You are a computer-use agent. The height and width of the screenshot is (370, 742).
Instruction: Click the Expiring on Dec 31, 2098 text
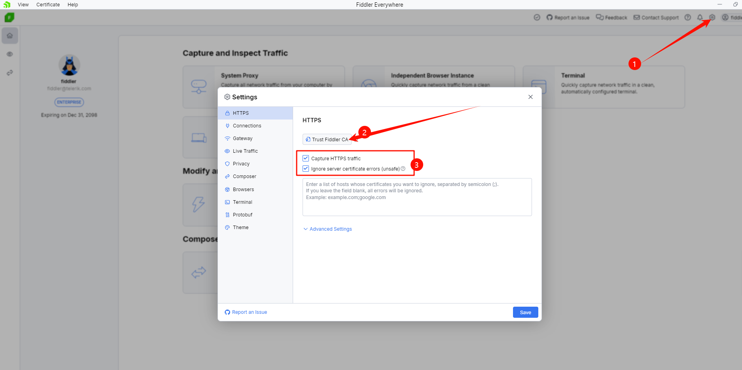click(69, 115)
